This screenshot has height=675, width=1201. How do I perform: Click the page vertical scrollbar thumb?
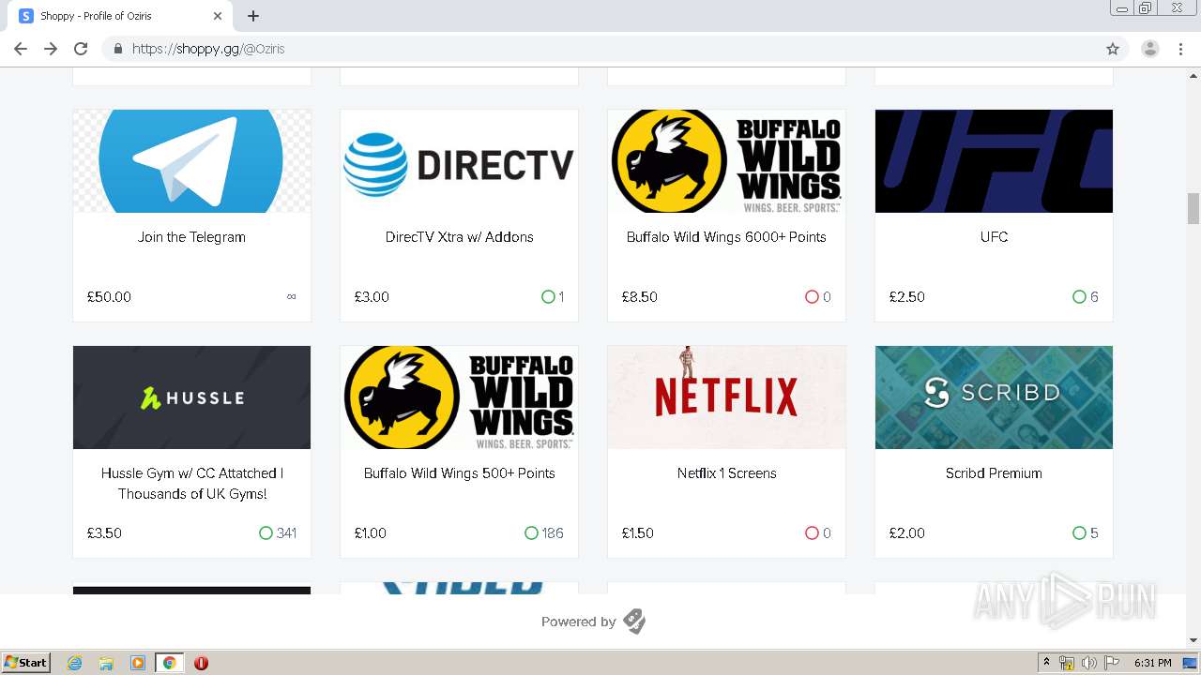(1193, 208)
